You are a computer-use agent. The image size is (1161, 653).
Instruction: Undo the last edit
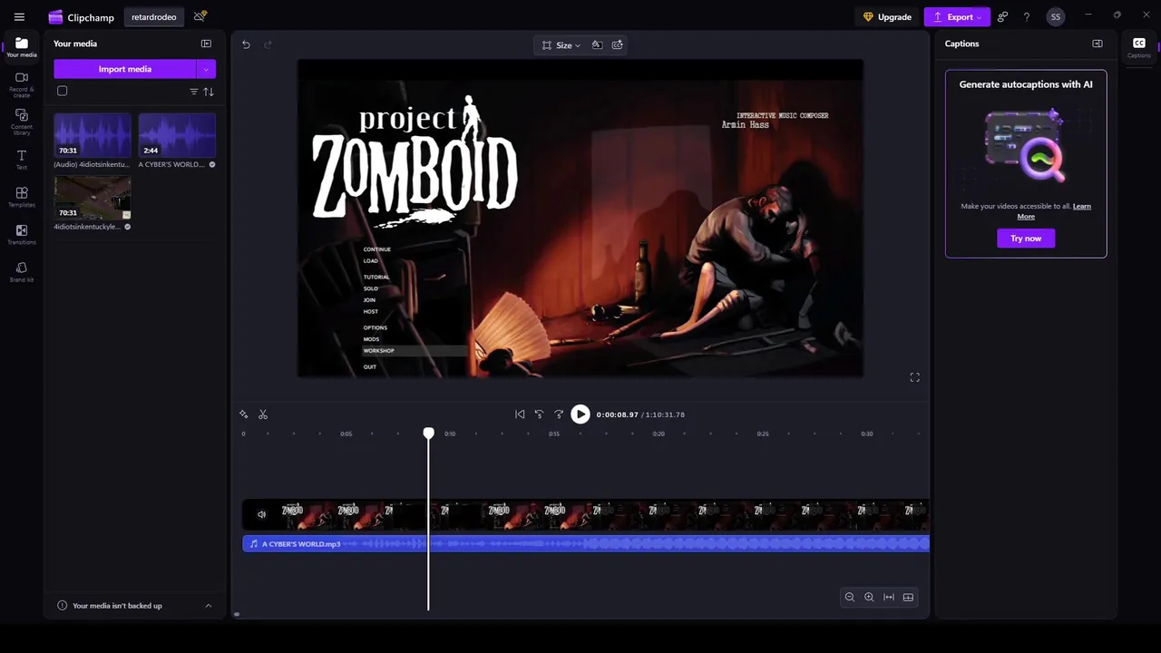click(246, 44)
